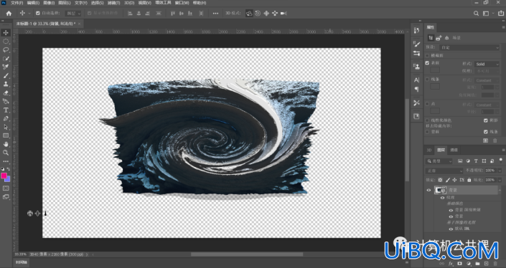506x268 pixels.
Task: Enable the 横截面 checkbox
Action: (427, 55)
